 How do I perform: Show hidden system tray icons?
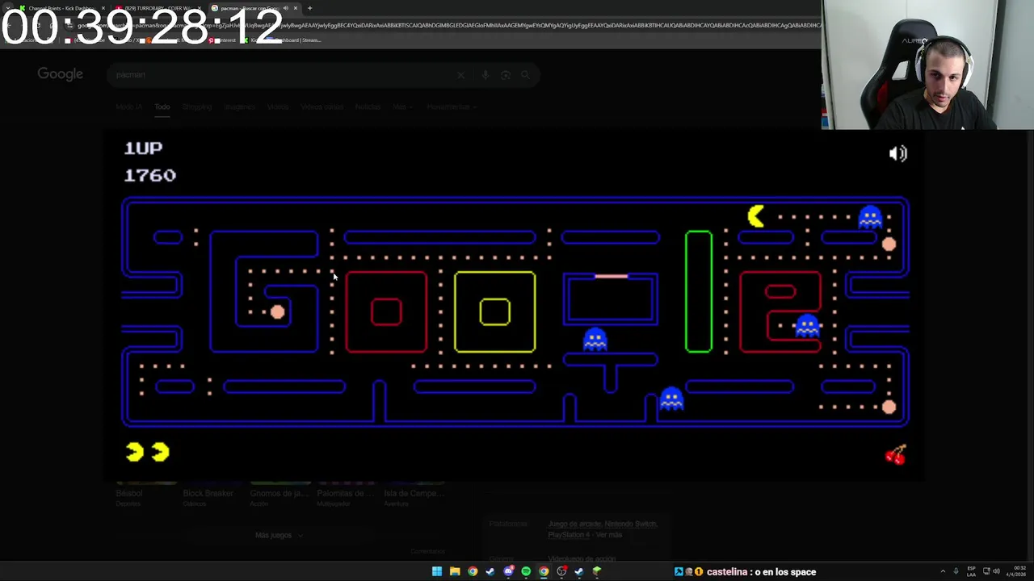(x=943, y=571)
